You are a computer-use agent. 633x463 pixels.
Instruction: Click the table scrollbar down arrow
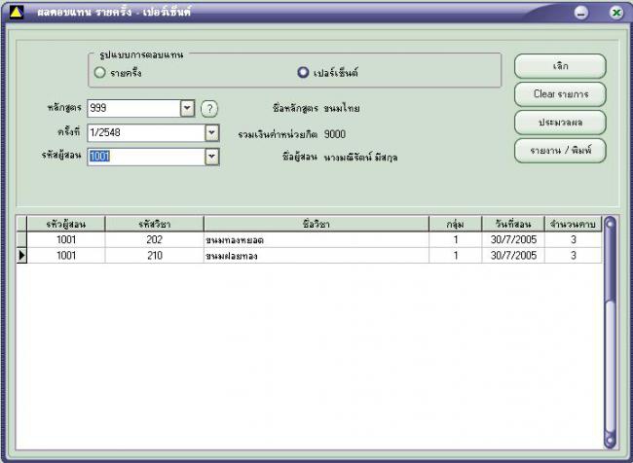[610, 440]
